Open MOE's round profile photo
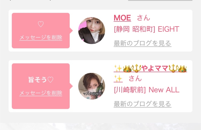Screen dimensions: 201x130 pyautogui.click(x=92, y=31)
